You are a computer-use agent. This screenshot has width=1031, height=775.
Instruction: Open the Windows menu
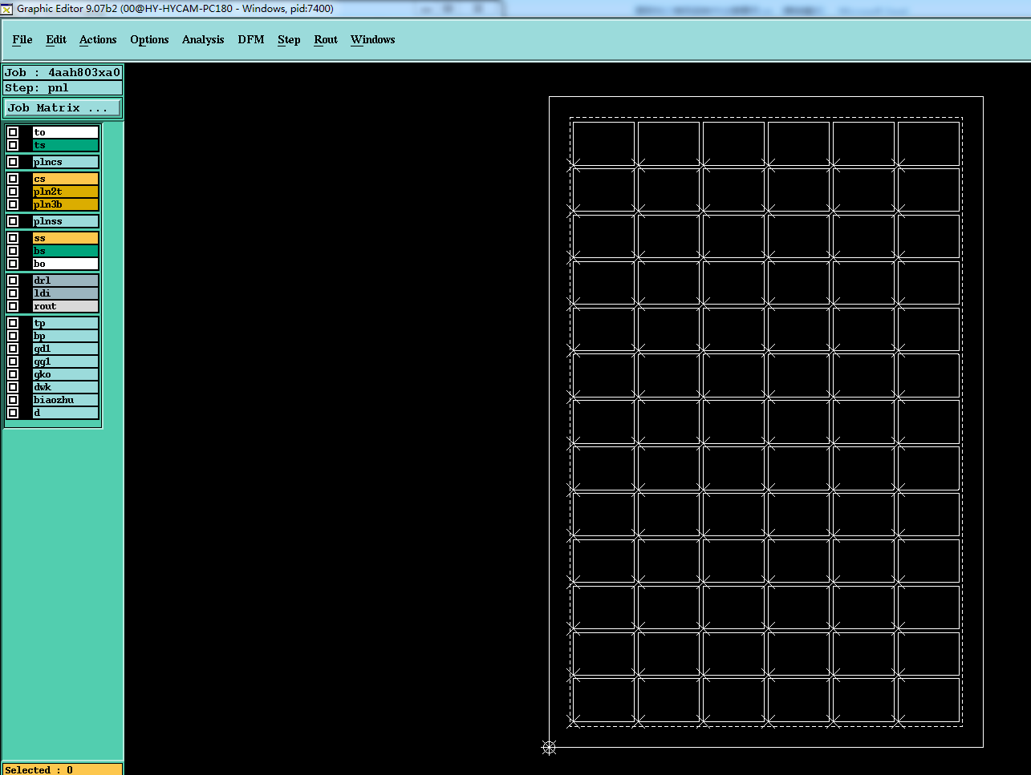[x=373, y=39]
